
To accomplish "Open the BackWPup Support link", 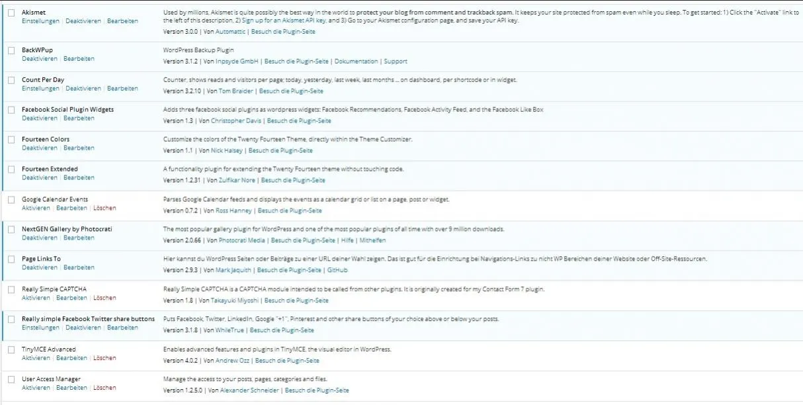I will click(x=396, y=62).
